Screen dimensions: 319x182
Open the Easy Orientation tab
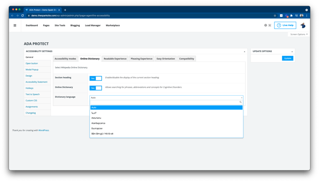pos(166,58)
